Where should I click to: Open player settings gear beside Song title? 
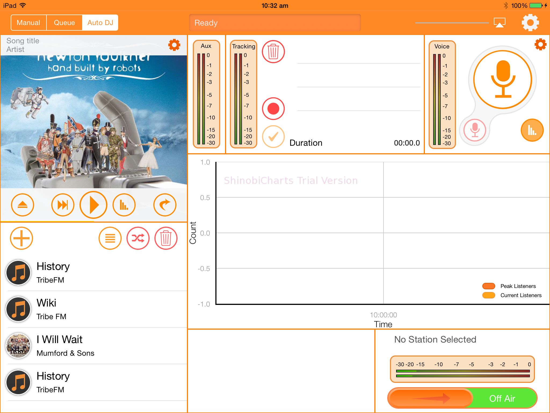coord(174,45)
